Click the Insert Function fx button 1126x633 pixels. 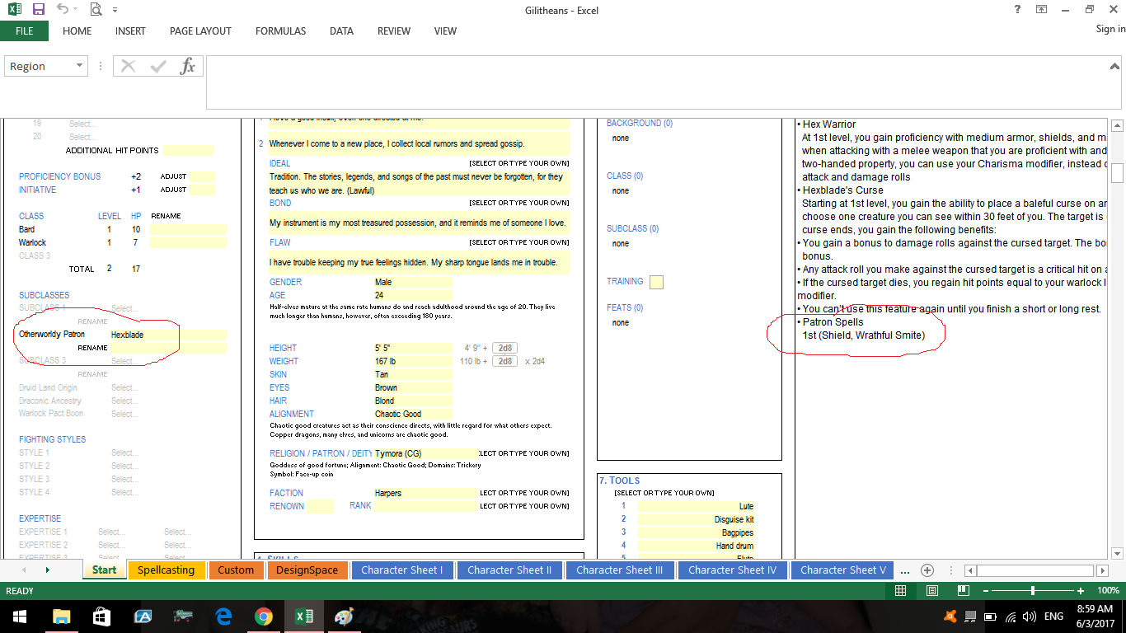point(187,67)
